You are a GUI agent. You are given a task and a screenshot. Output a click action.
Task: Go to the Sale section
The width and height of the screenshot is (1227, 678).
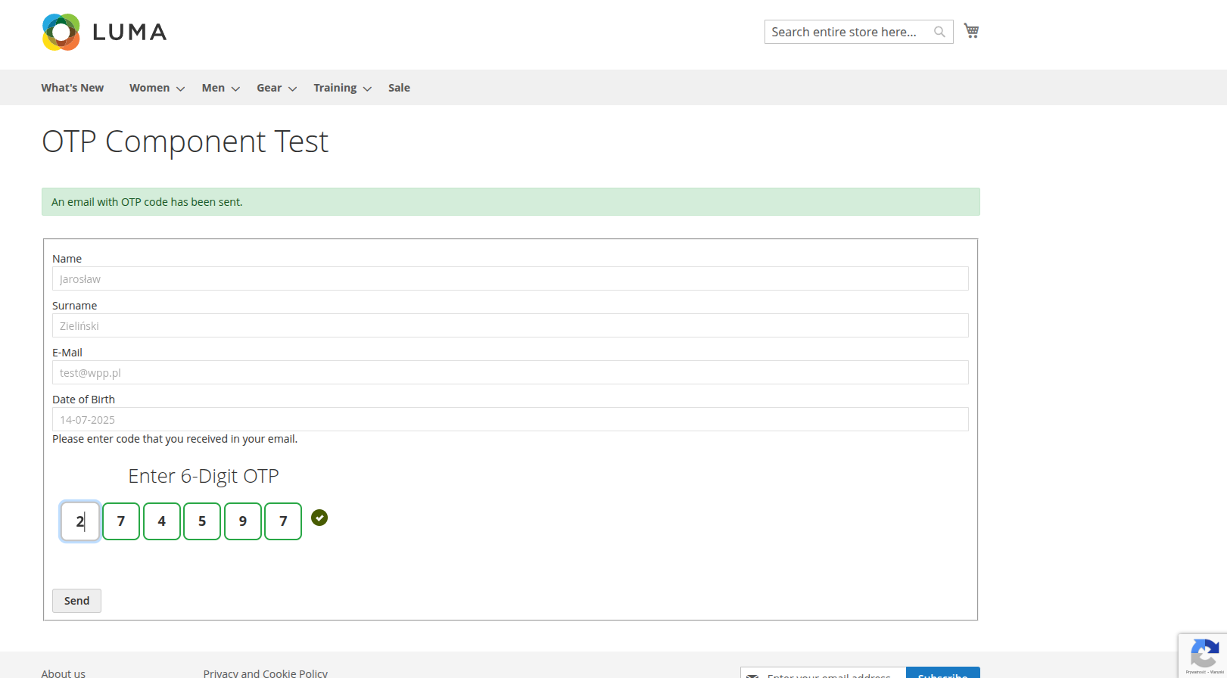tap(399, 88)
